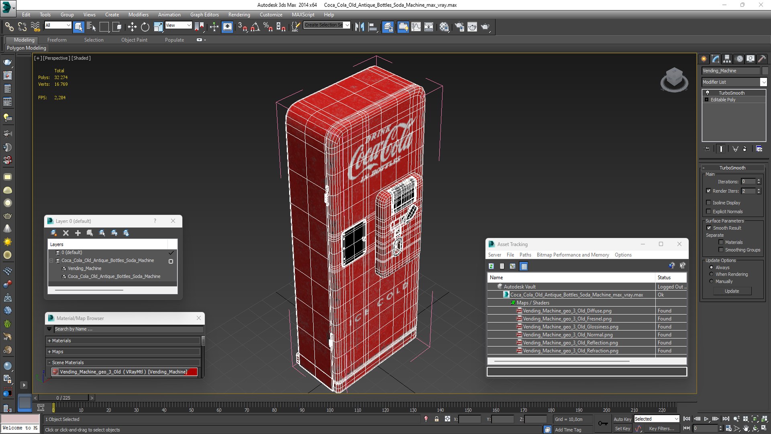Check Separate by Smoothing Groups
This screenshot has width=771, height=434.
click(x=721, y=250)
